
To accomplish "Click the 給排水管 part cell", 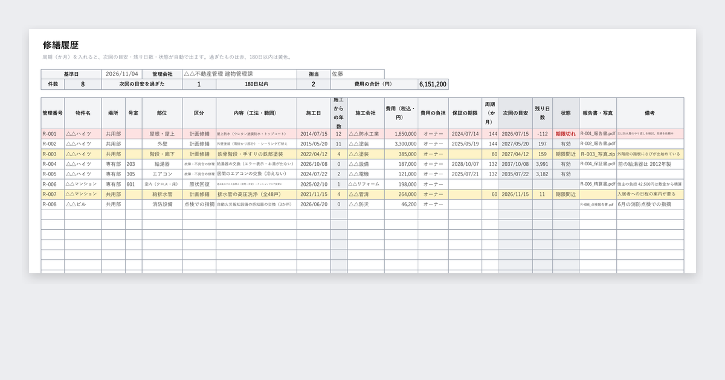I will coord(162,194).
